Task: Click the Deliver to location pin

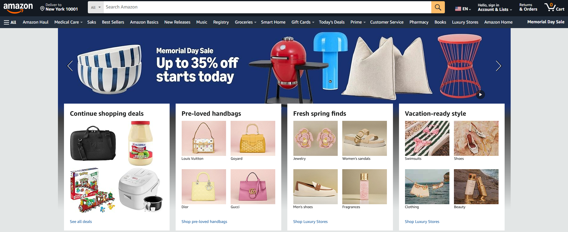Action: click(42, 8)
